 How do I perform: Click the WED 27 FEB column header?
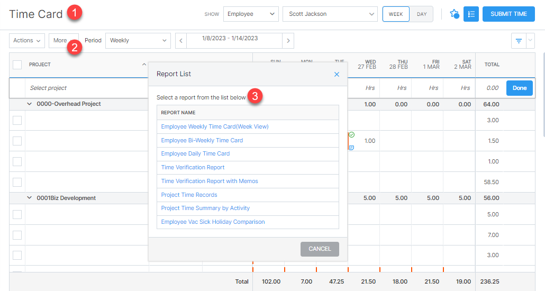367,65
